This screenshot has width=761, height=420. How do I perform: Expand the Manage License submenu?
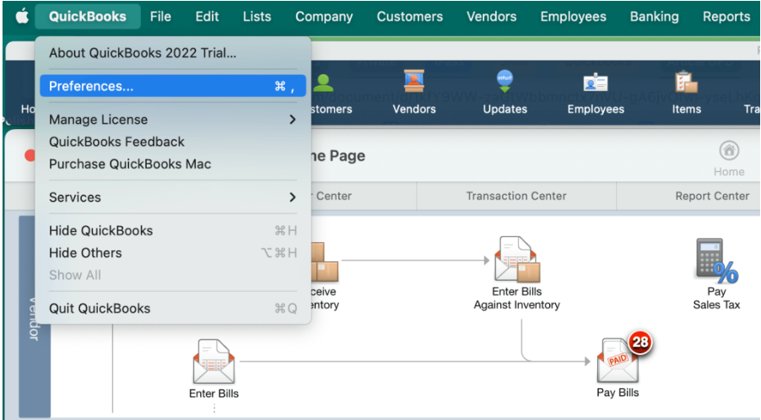tap(173, 119)
